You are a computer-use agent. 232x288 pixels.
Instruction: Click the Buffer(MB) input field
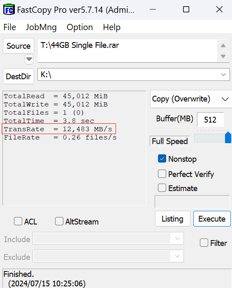[x=210, y=120]
